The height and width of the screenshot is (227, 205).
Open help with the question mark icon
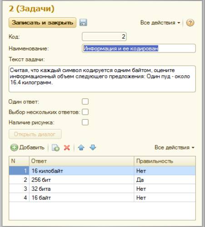click(190, 23)
